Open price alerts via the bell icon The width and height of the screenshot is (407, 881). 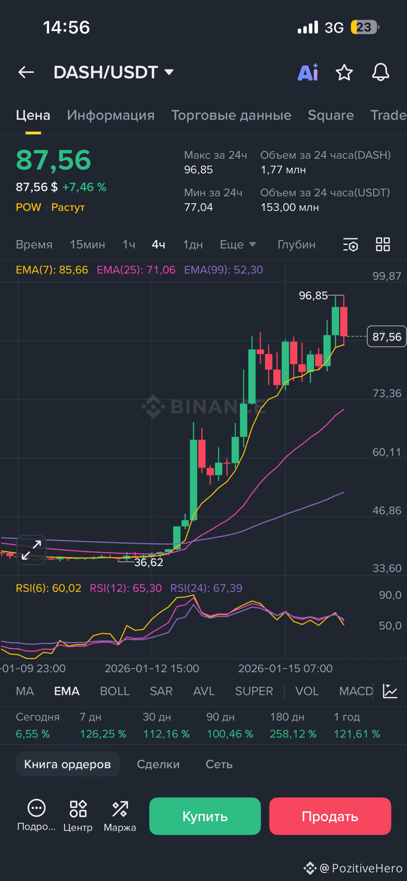(380, 73)
